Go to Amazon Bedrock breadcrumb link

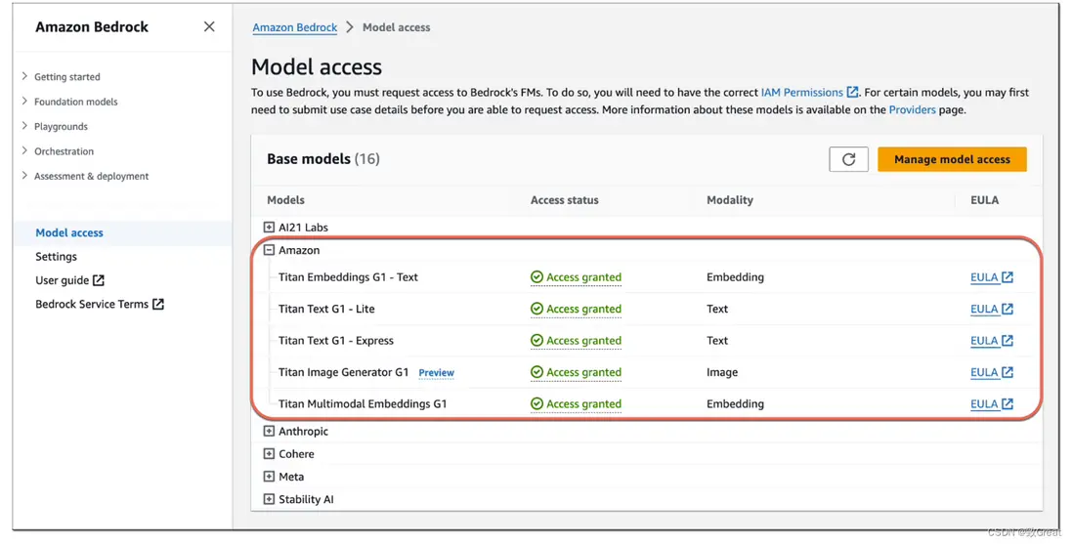point(294,27)
